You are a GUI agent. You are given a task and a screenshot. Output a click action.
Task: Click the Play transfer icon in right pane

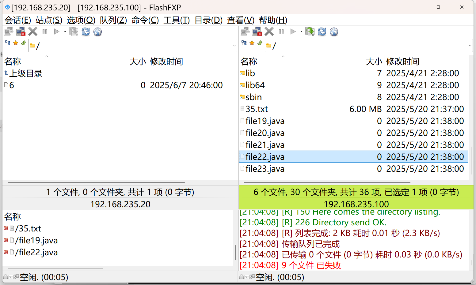293,32
